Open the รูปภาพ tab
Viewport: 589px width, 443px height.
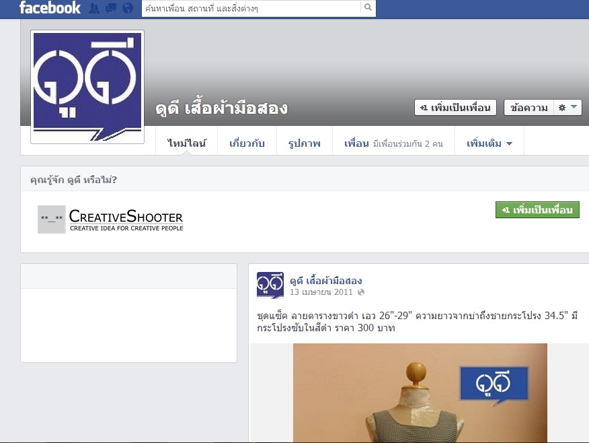click(305, 143)
